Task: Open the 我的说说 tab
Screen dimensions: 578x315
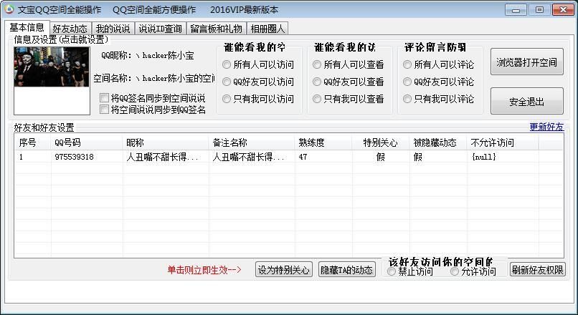Action: [x=113, y=29]
